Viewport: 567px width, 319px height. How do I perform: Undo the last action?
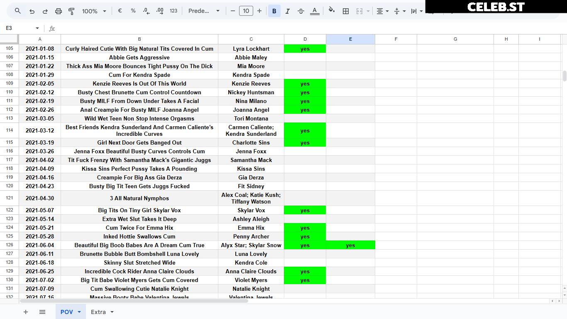pyautogui.click(x=32, y=11)
